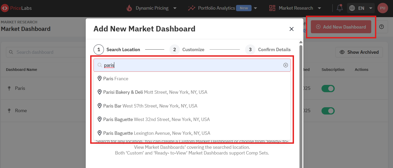Click the Show Archived button

click(x=359, y=52)
